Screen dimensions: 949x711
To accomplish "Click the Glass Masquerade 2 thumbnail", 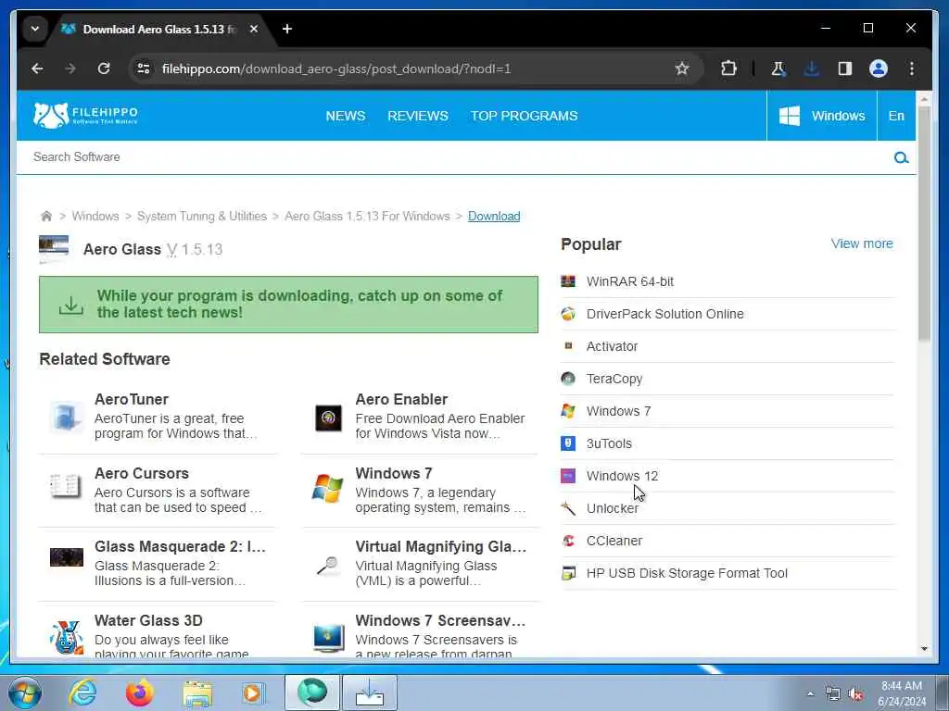I will pos(67,557).
